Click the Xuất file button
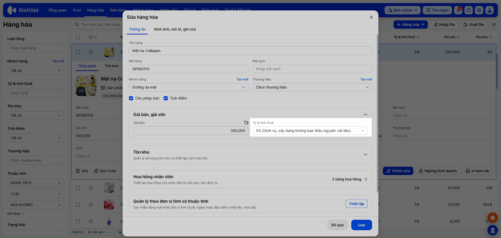This screenshot has height=238, width=501. 474,24
